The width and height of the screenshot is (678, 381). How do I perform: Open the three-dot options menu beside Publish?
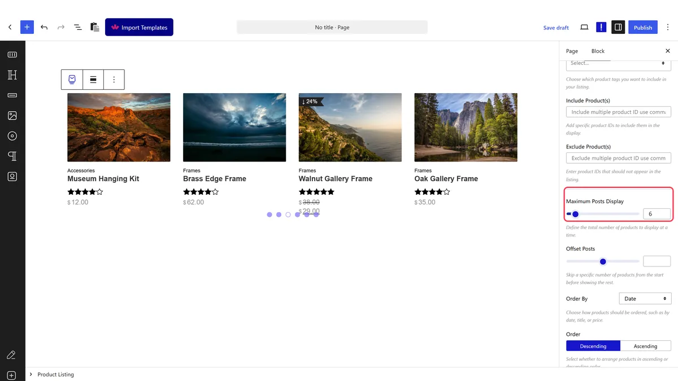click(x=668, y=27)
